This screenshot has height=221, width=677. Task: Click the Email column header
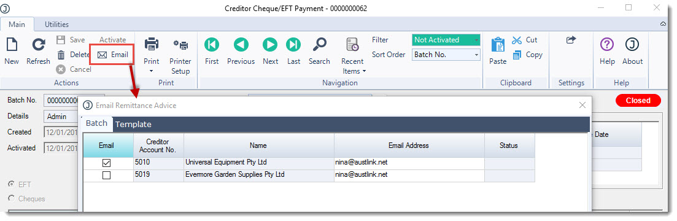coord(108,145)
